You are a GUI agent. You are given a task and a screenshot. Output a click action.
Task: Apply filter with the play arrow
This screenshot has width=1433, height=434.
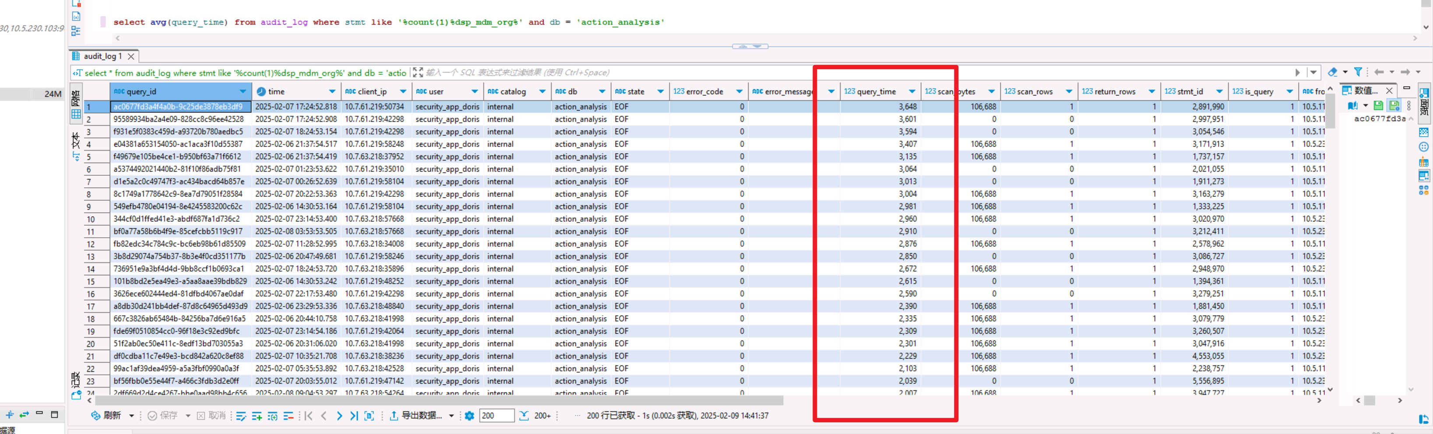1297,73
